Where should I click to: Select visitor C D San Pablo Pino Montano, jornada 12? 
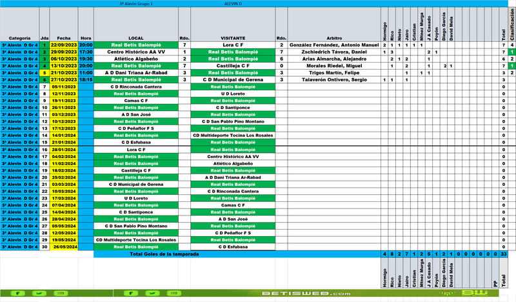tap(233, 121)
